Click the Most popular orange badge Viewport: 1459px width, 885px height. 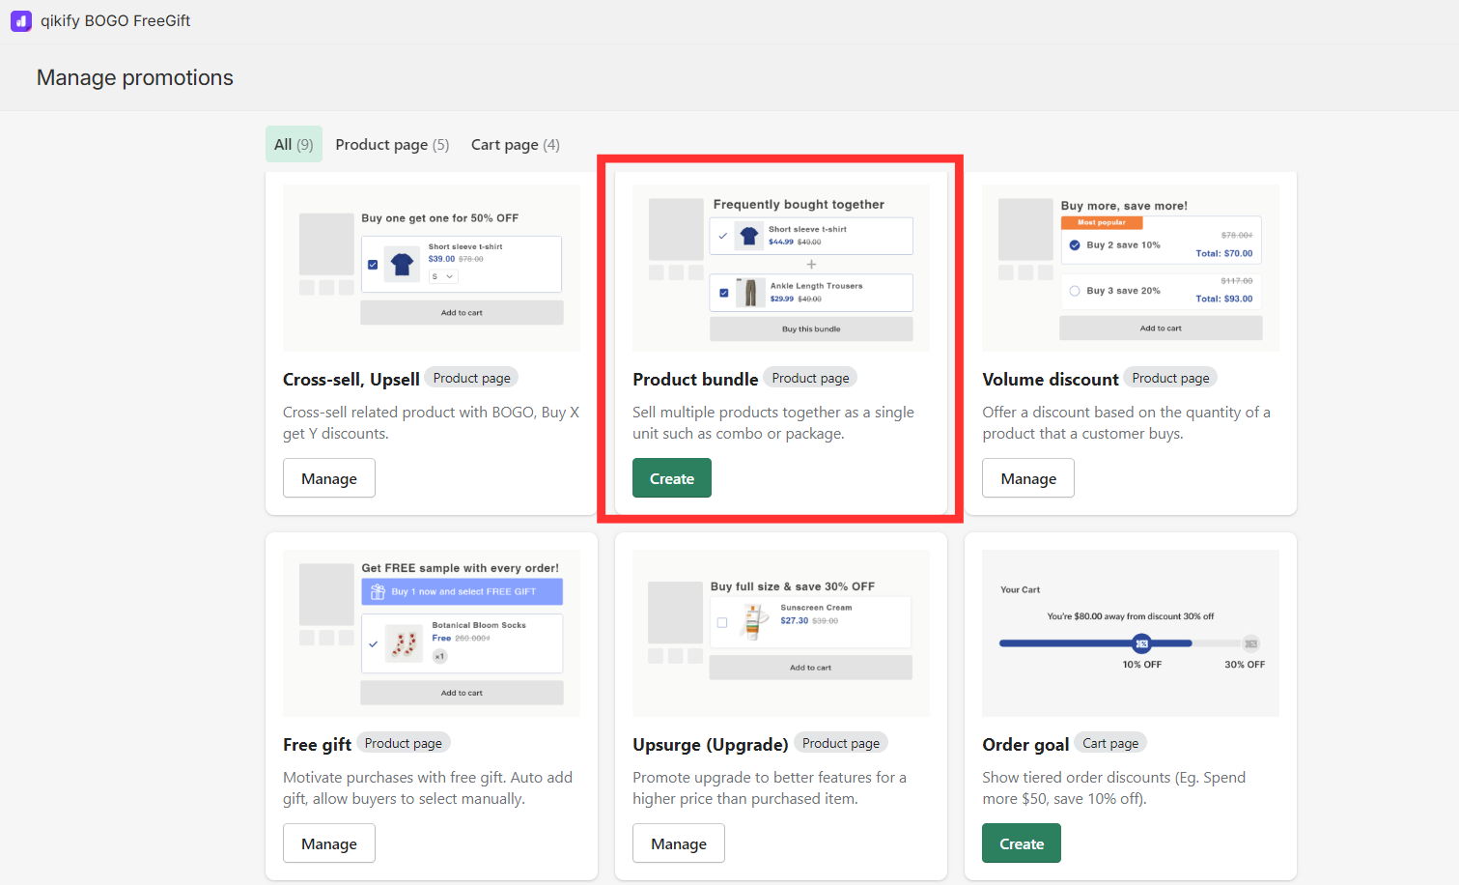click(1102, 222)
